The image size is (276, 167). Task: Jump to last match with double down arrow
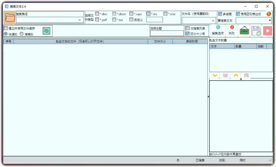click(225, 75)
